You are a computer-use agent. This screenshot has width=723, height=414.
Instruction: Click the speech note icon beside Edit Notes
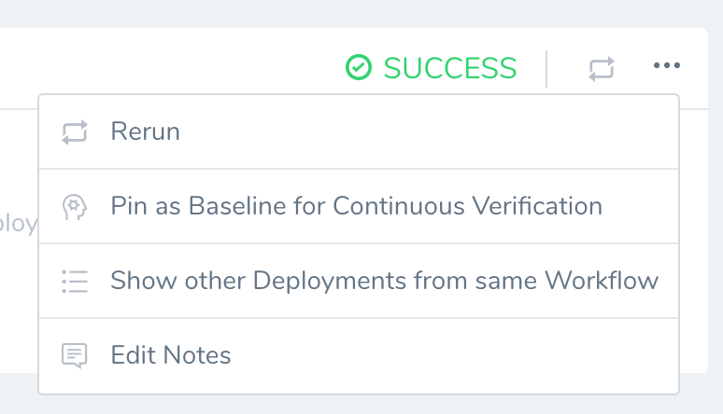pos(74,355)
